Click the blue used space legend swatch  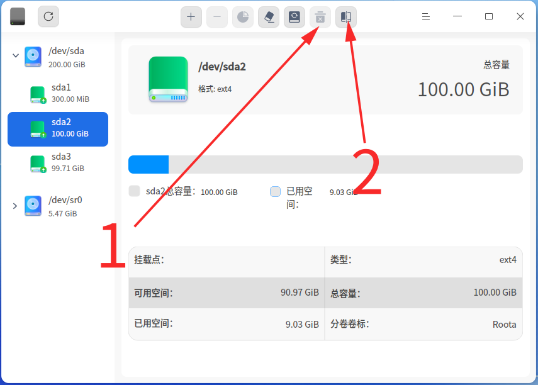[x=275, y=191]
